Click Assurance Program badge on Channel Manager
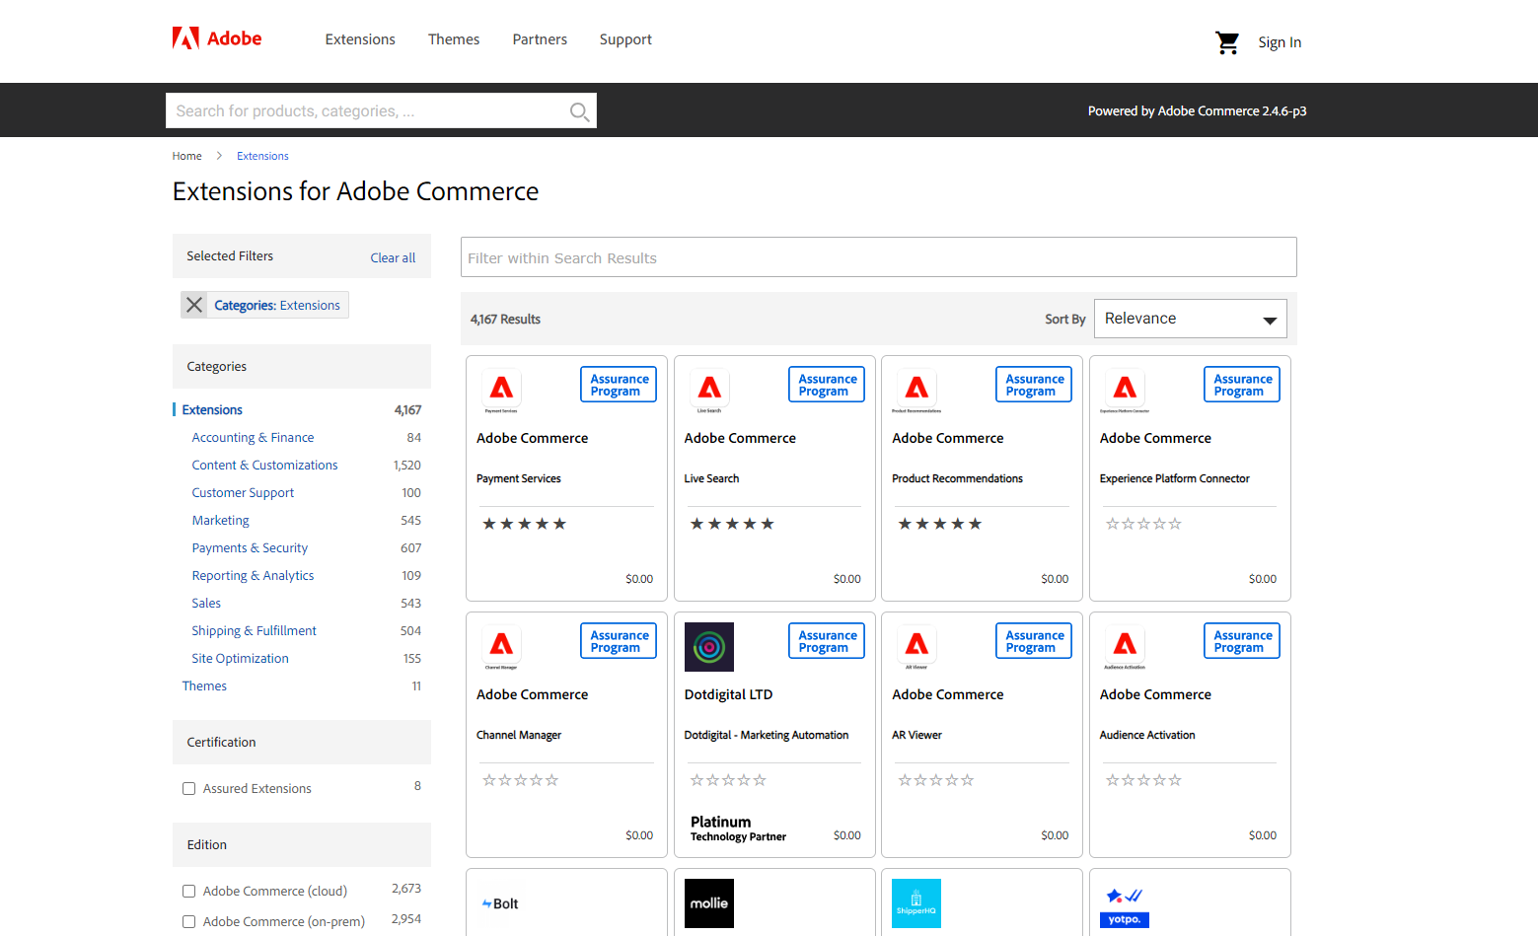This screenshot has width=1538, height=936. tap(619, 641)
